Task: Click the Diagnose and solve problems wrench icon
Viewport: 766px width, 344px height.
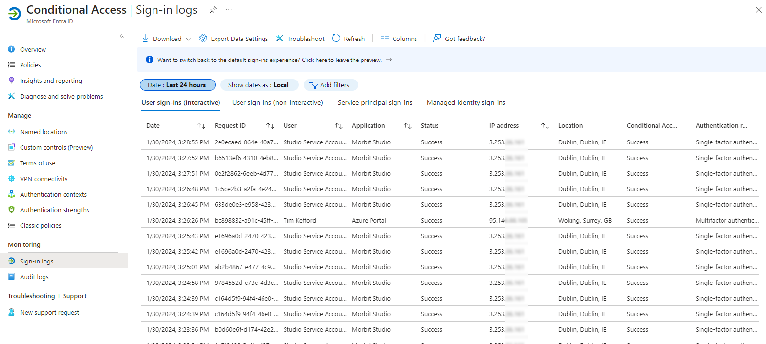Action: coord(12,96)
